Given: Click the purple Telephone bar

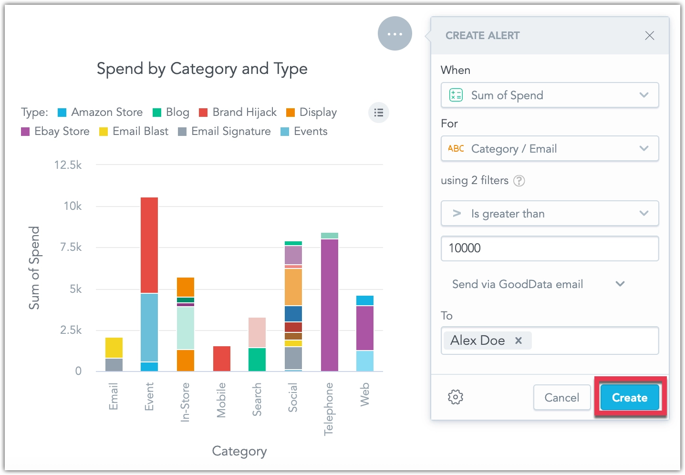Looking at the screenshot, I should [x=330, y=305].
